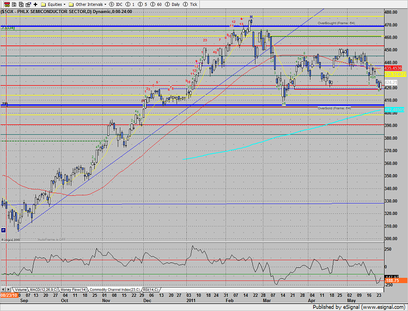408x311 pixels.
Task: Click the blue H marker at chart high
Action: click(251, 17)
